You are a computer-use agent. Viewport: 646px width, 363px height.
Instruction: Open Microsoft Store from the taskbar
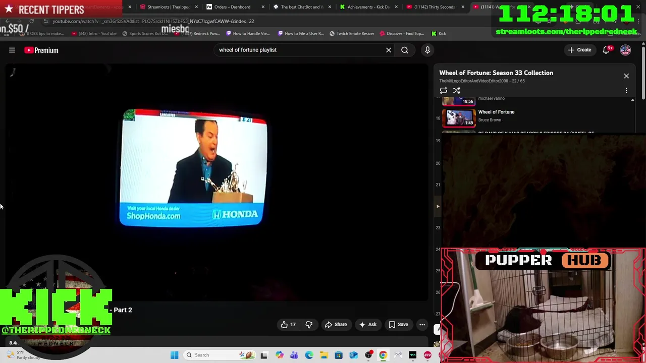339,355
